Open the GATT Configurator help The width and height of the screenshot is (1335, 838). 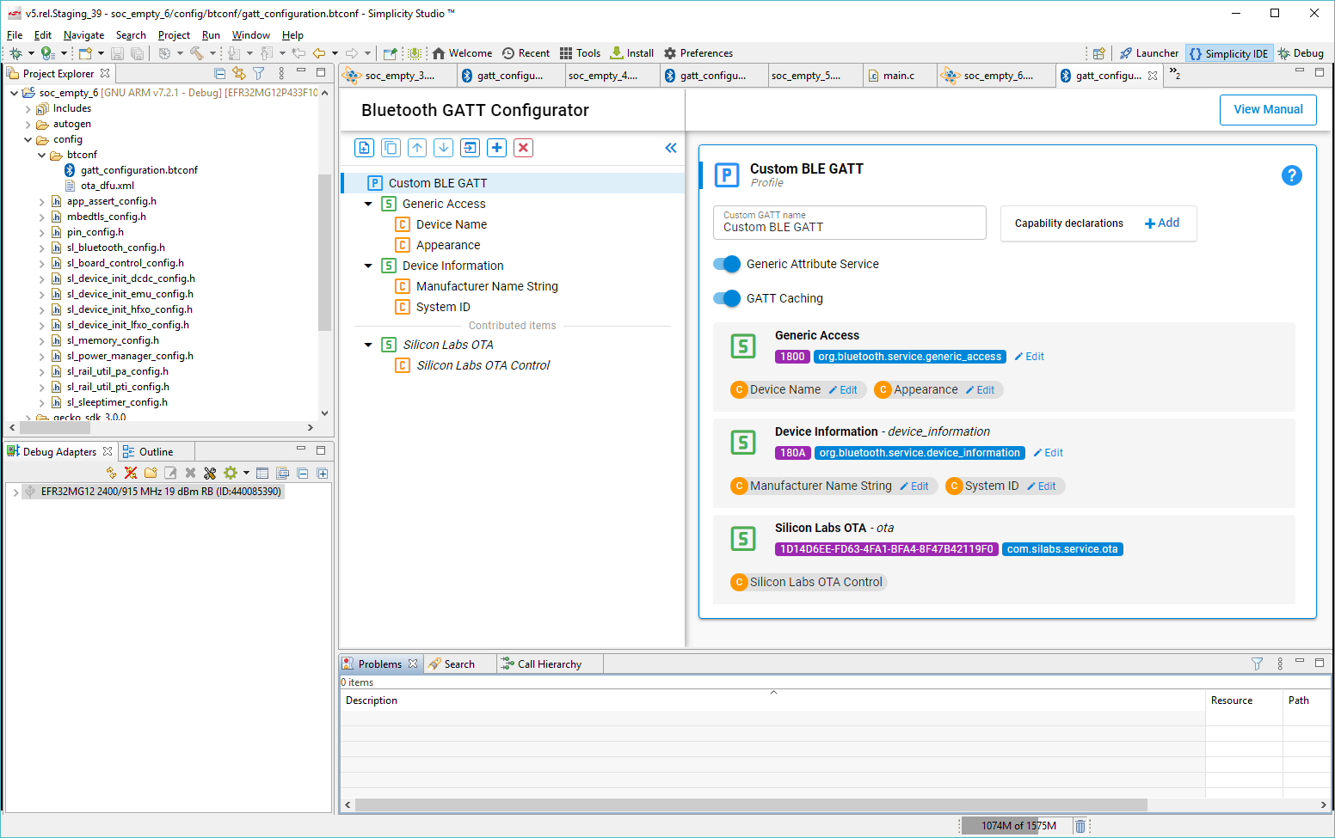1291,174
